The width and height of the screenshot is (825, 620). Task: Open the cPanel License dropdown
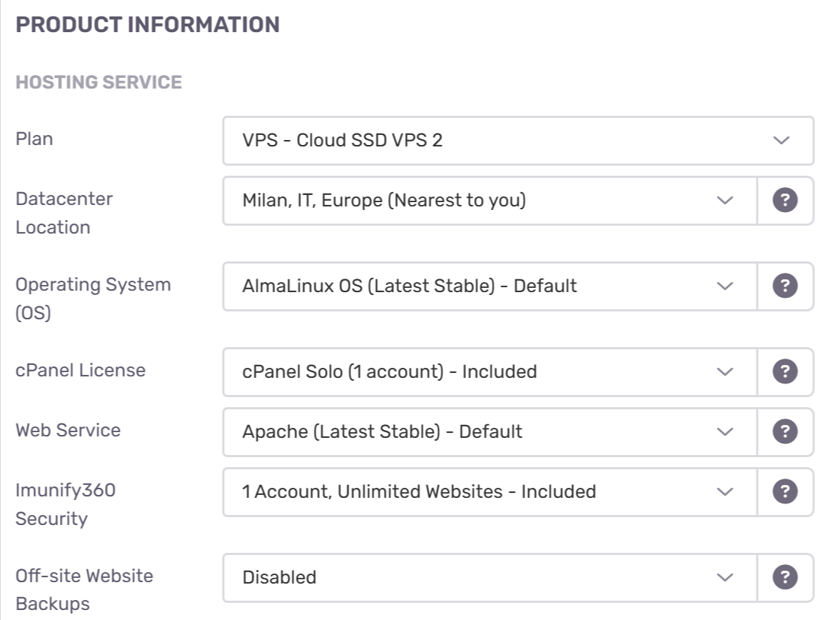(x=490, y=372)
